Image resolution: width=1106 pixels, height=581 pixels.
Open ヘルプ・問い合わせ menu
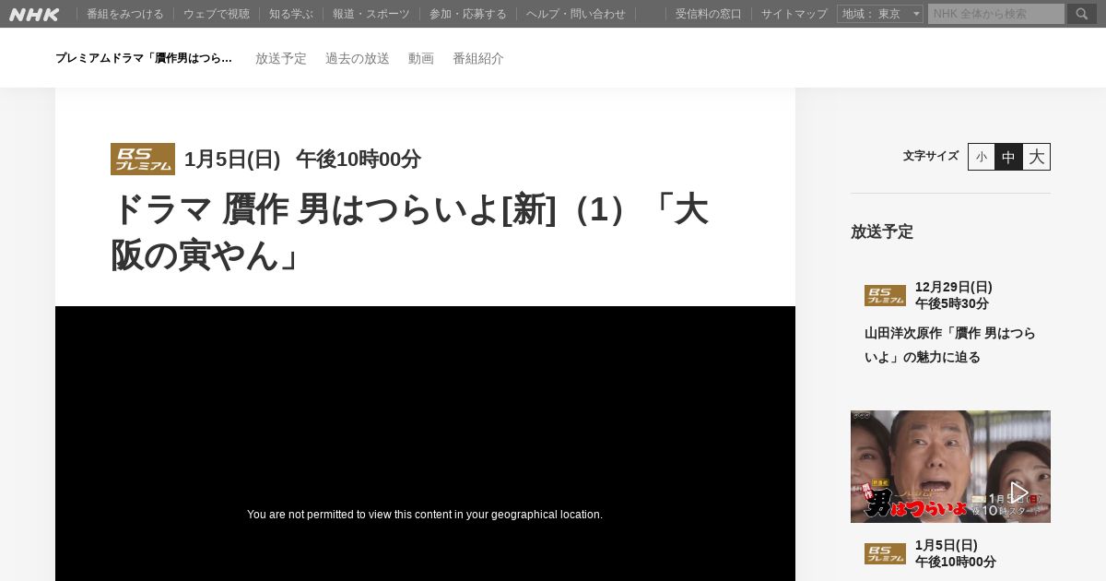tap(576, 14)
